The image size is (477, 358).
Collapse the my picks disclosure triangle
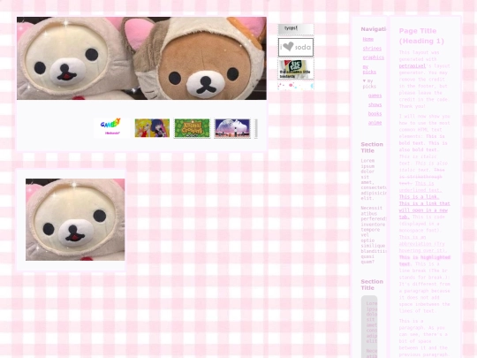pos(364,80)
